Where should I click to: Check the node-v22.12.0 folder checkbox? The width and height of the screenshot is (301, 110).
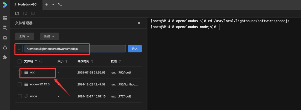tap(20, 84)
